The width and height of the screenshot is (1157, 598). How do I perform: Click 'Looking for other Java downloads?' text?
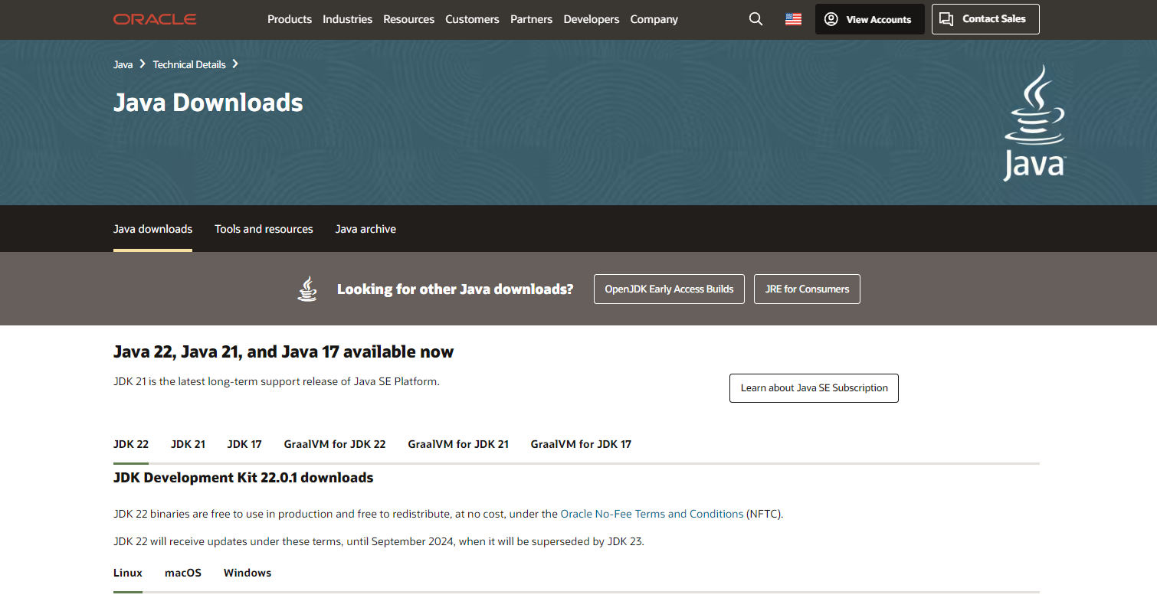(x=455, y=289)
